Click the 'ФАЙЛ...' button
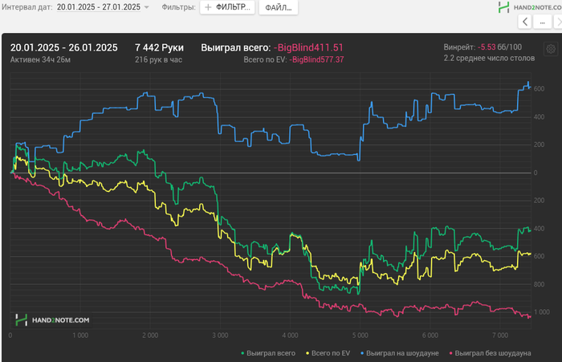 click(x=278, y=7)
